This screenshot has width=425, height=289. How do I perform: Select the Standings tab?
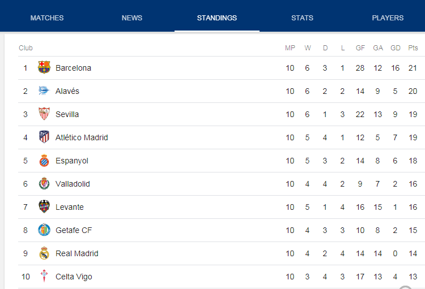point(217,18)
